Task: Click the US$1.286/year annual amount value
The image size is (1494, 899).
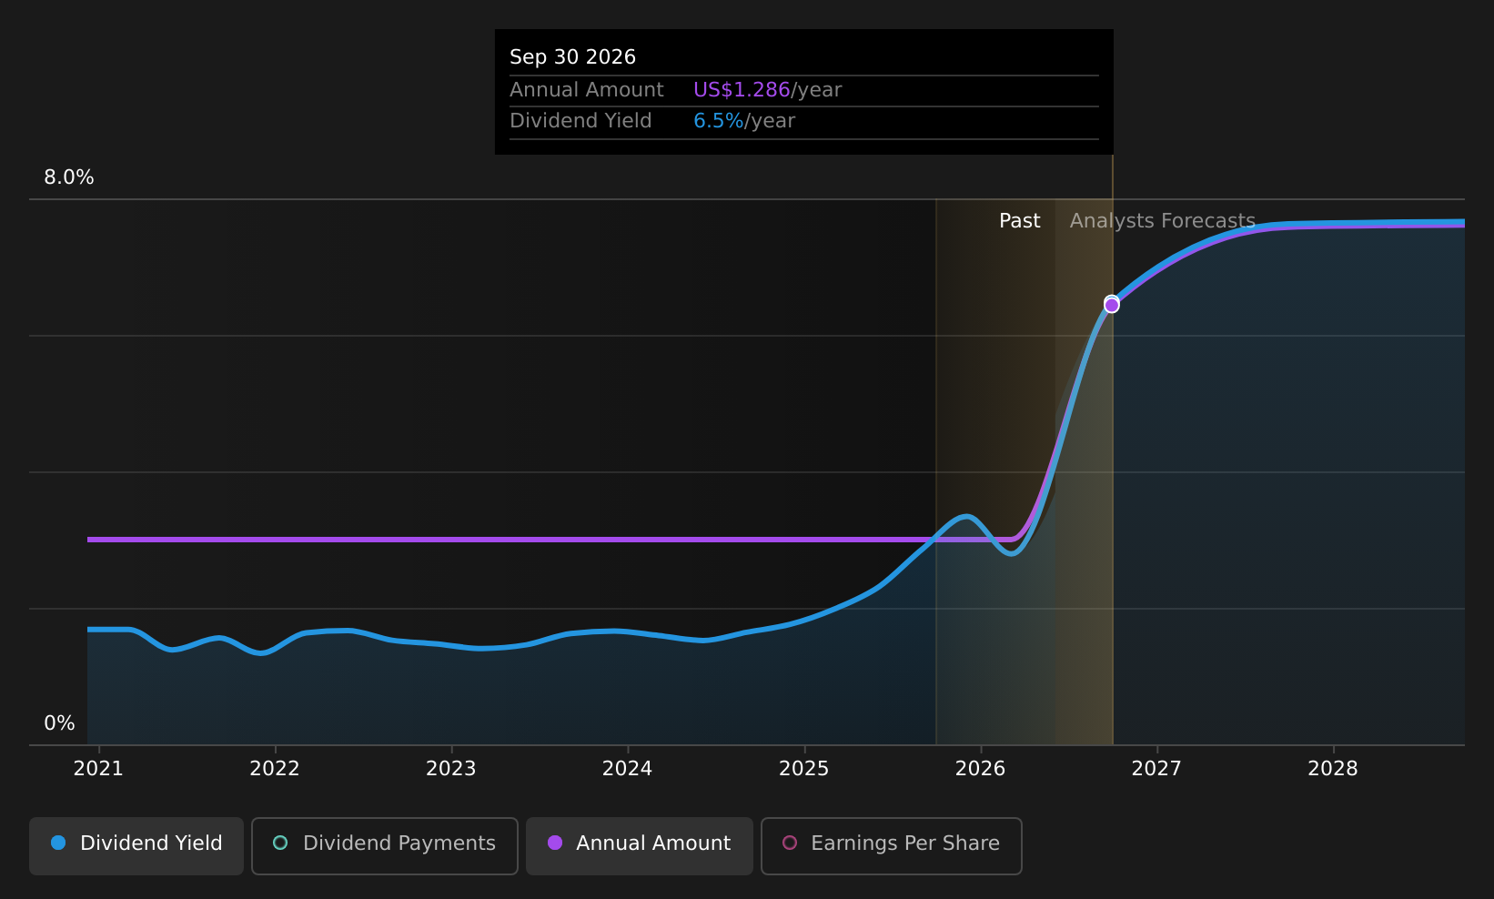Action: (x=767, y=90)
